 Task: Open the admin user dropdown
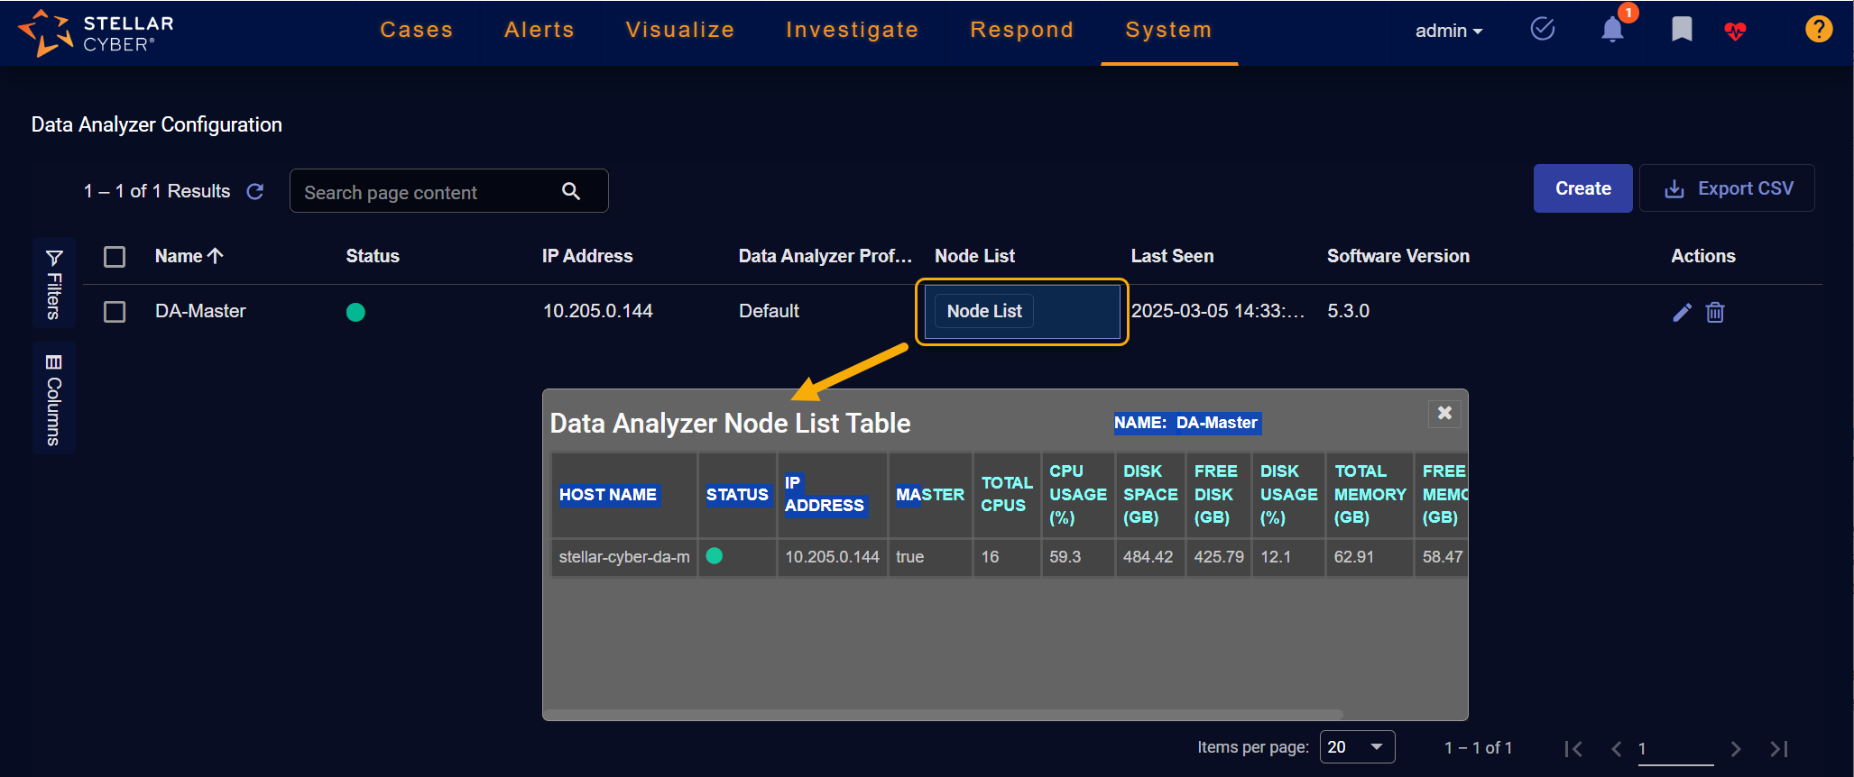1448,31
